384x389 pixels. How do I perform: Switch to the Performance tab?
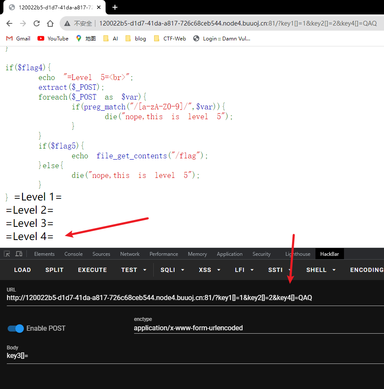(x=163, y=254)
